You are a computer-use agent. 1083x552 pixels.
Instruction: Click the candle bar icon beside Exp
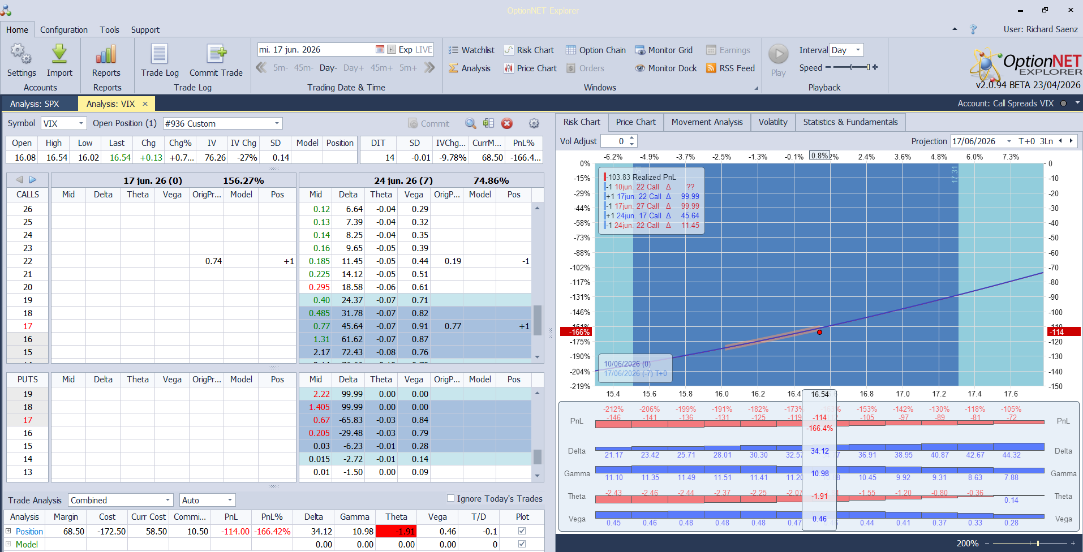point(392,50)
